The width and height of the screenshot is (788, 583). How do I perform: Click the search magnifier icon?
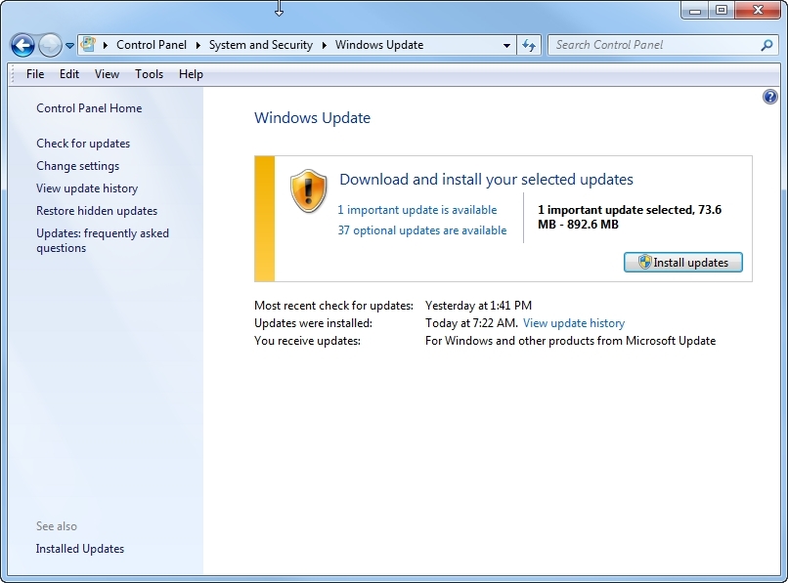coord(766,45)
